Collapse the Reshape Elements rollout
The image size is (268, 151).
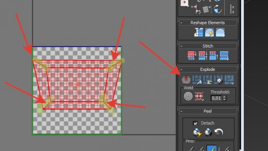click(181, 23)
